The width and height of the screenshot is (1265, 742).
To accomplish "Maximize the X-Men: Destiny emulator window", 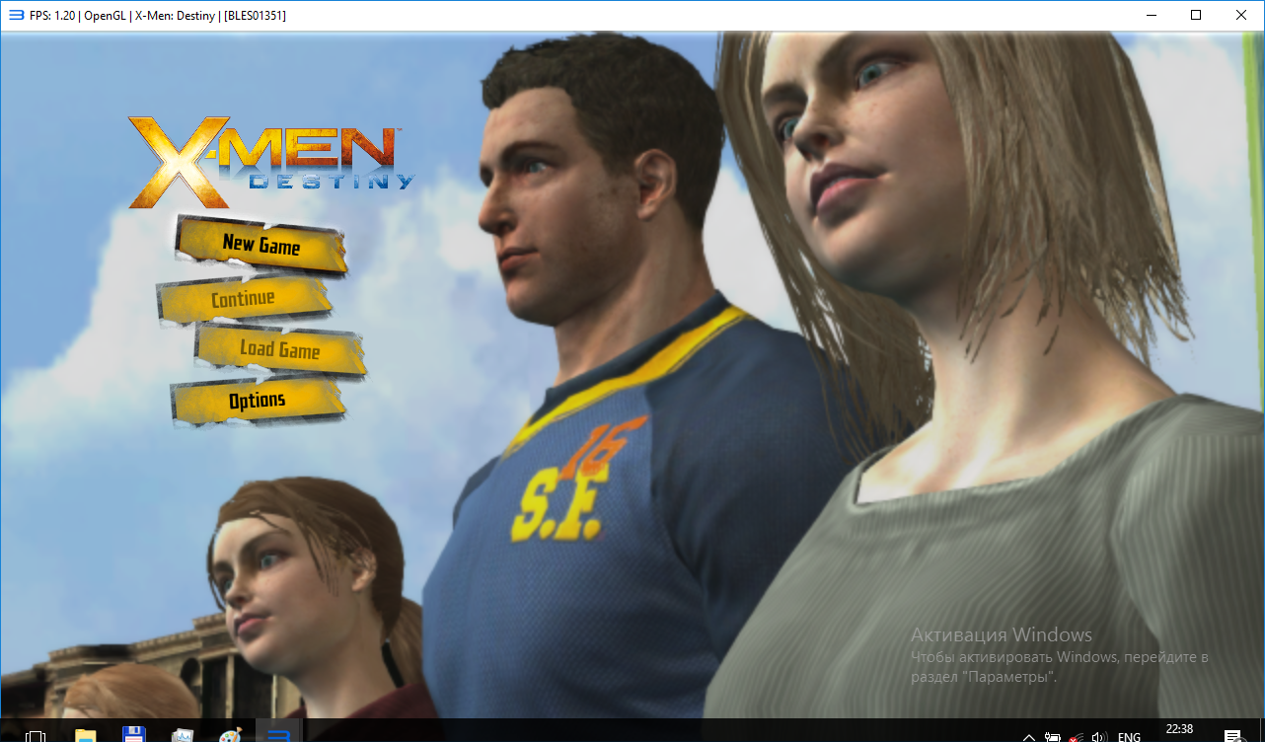I will click(x=1196, y=15).
